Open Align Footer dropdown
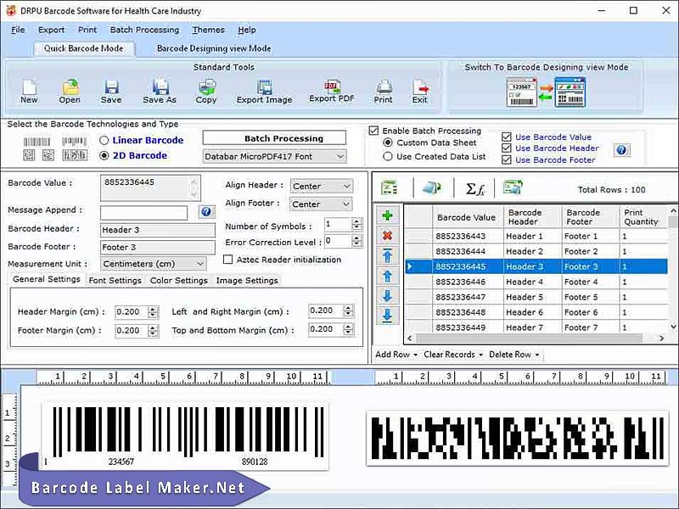 [x=321, y=204]
